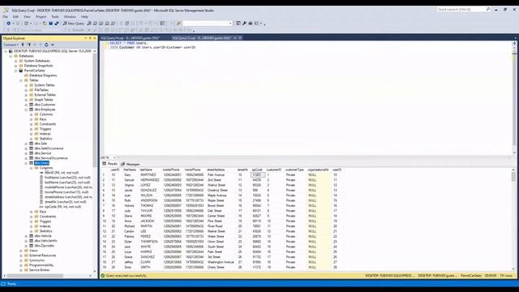Select the Service Broker folder
This screenshot has width=519, height=292.
click(x=40, y=270)
